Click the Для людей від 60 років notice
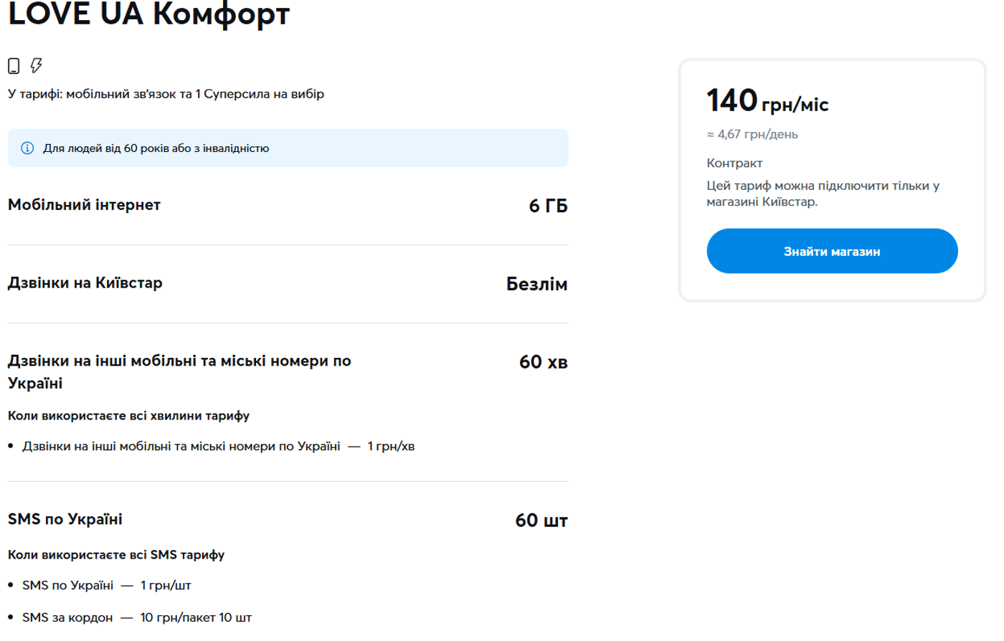The height and width of the screenshot is (641, 1004). coord(156,148)
